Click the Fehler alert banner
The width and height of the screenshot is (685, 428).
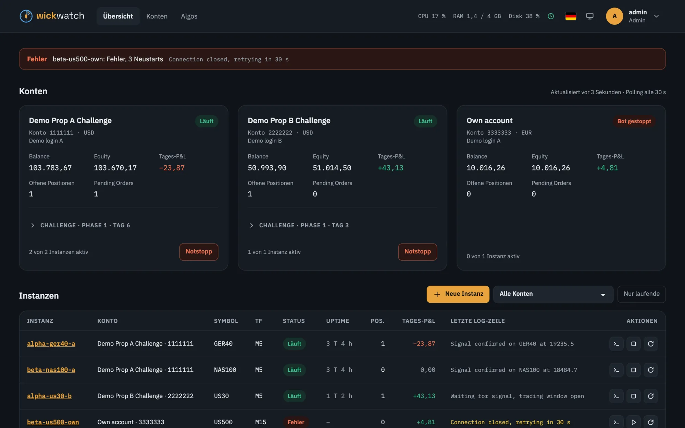pos(342,59)
